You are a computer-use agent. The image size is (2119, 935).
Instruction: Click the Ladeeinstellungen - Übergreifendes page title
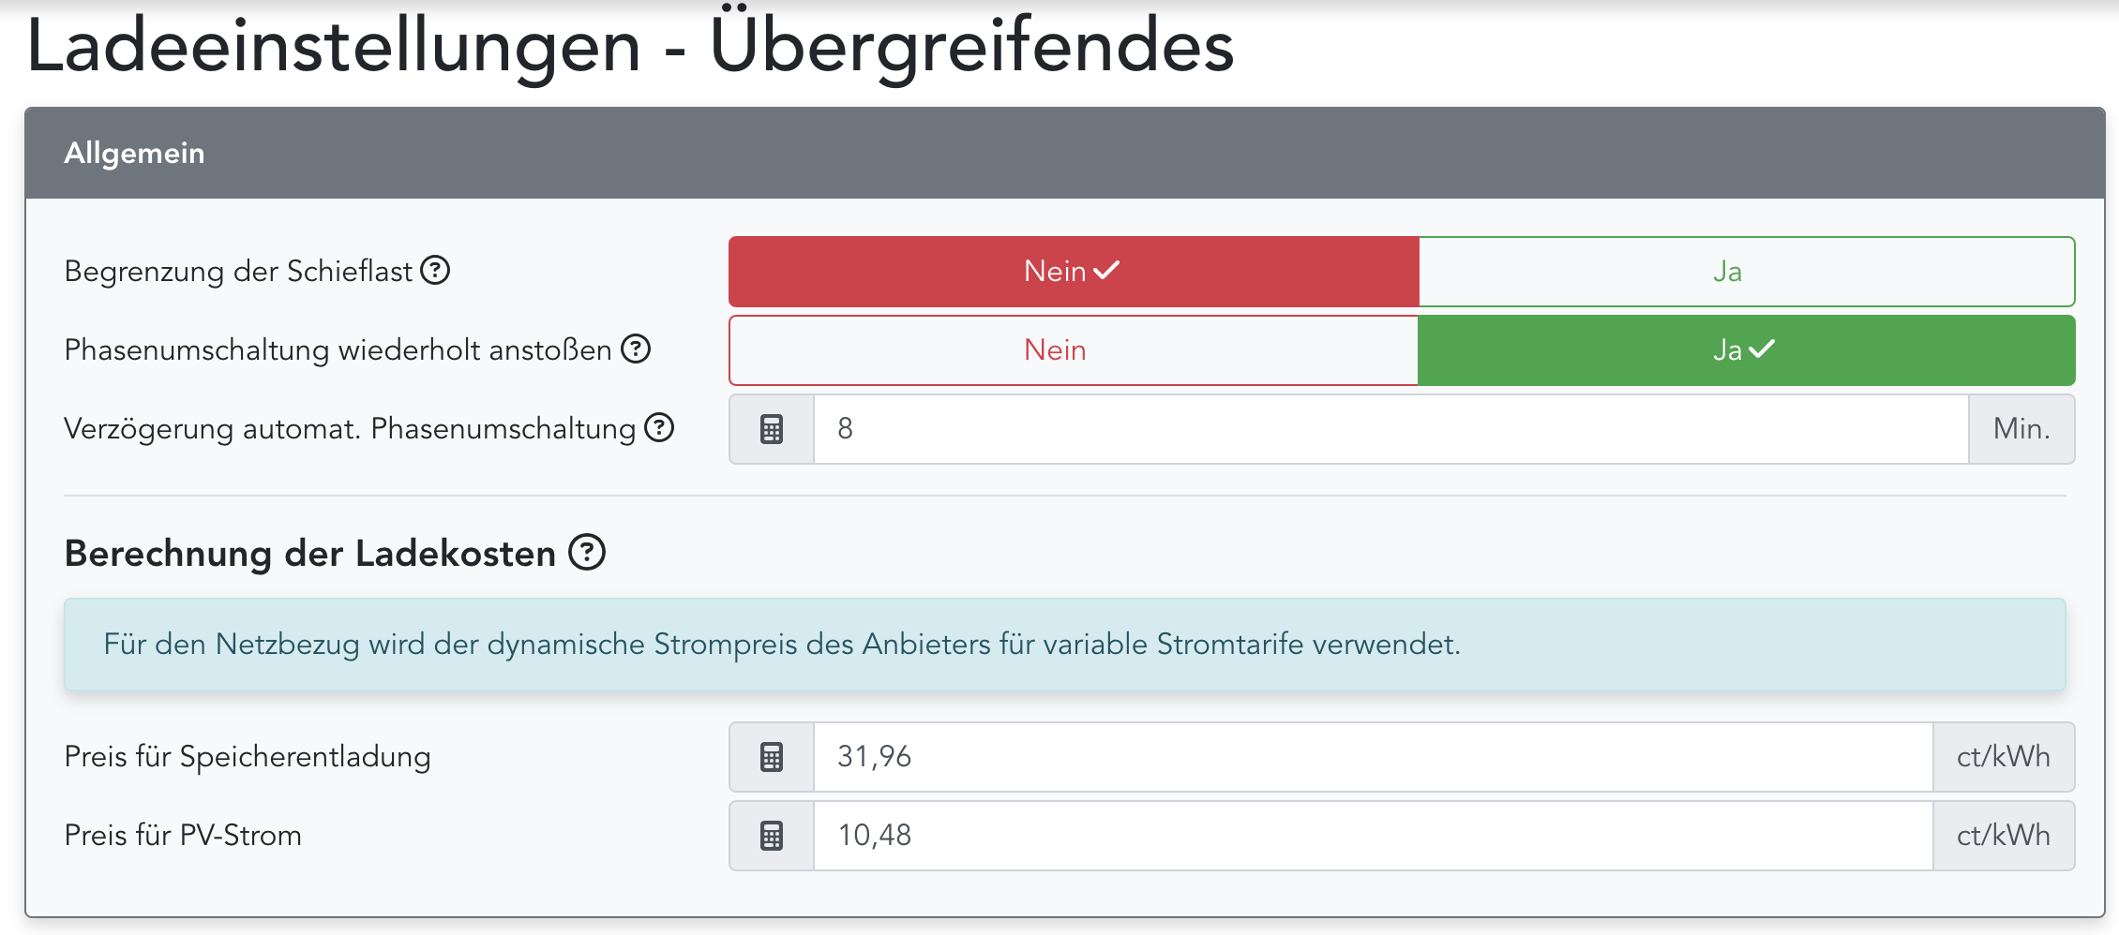click(630, 47)
